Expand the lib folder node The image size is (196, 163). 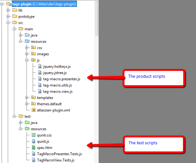pos(8,10)
